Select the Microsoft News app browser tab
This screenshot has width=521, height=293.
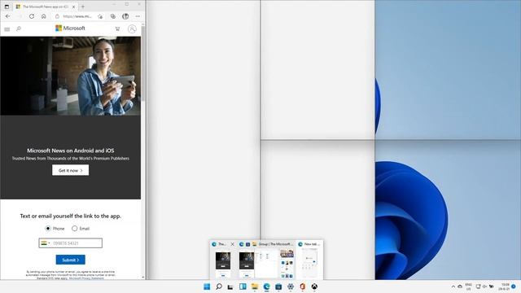tap(46, 7)
